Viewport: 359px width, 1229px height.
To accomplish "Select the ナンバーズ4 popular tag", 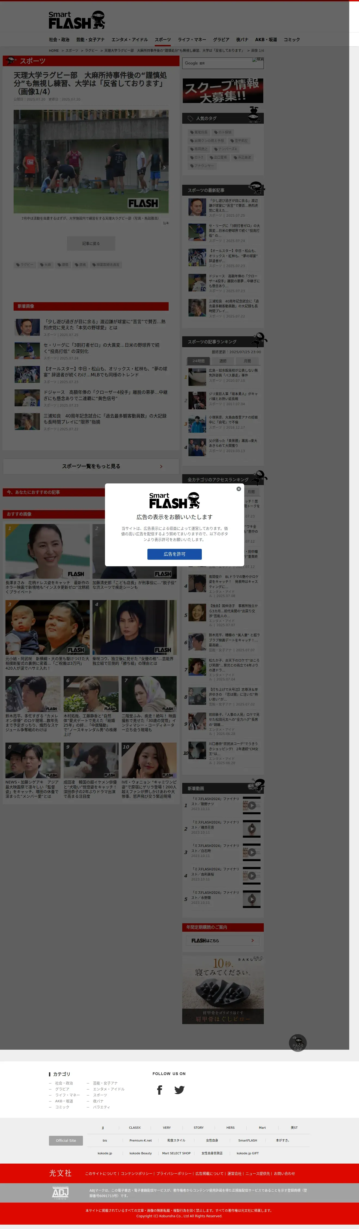I will pyautogui.click(x=225, y=149).
